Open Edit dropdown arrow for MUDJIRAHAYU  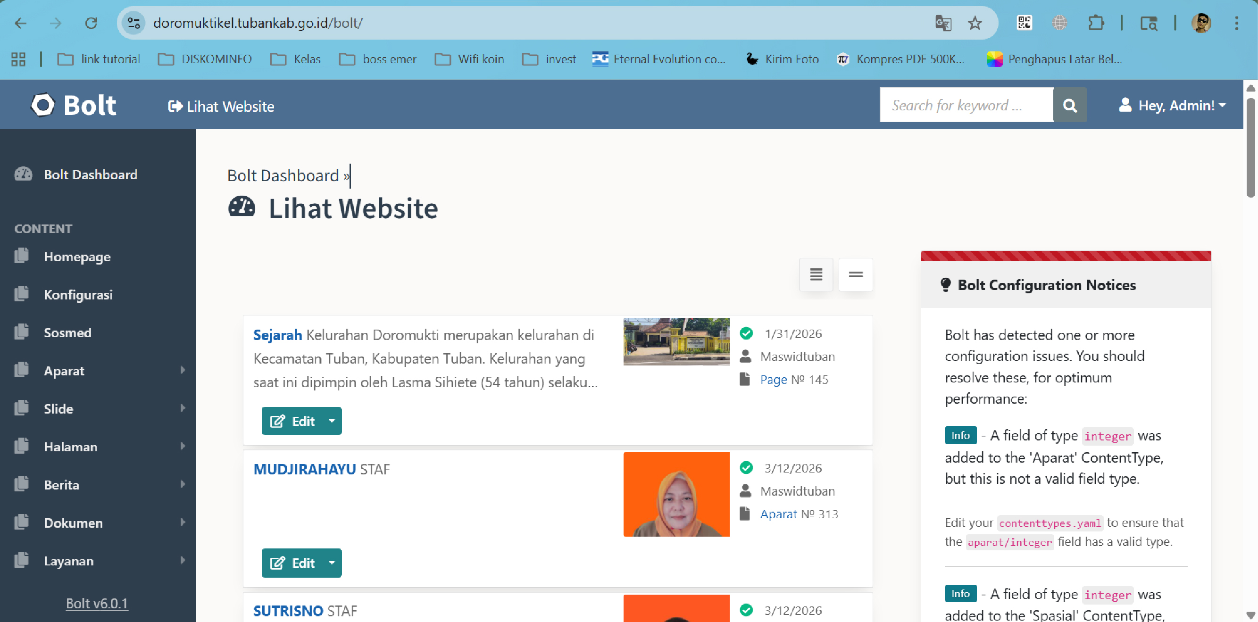(x=332, y=563)
